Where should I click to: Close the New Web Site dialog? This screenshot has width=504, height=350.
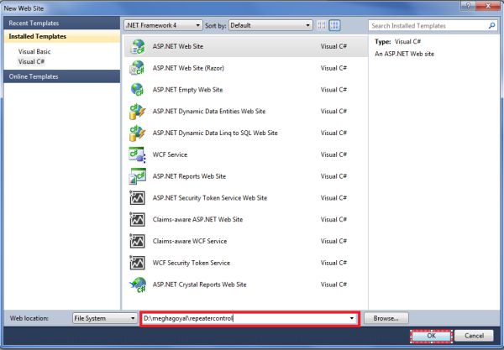click(488, 6)
